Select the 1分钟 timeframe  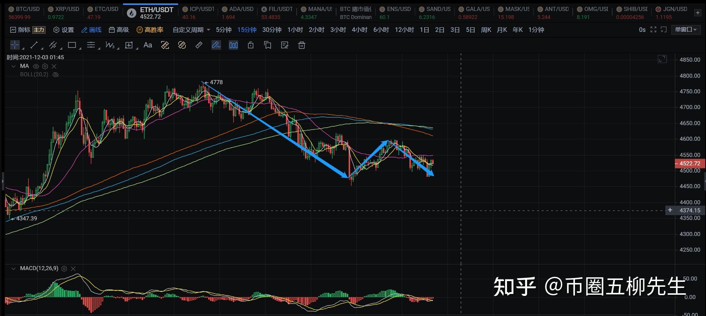536,30
